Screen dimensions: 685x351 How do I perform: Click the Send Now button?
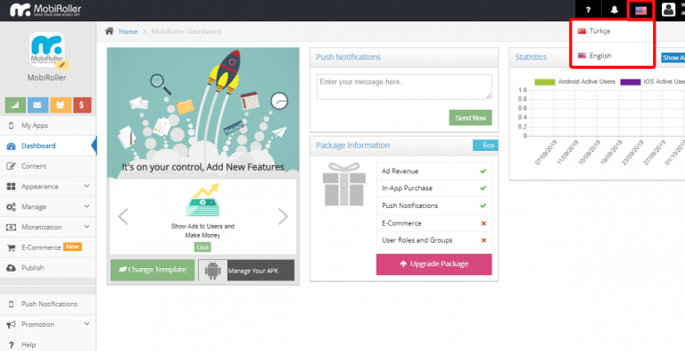[x=471, y=118]
